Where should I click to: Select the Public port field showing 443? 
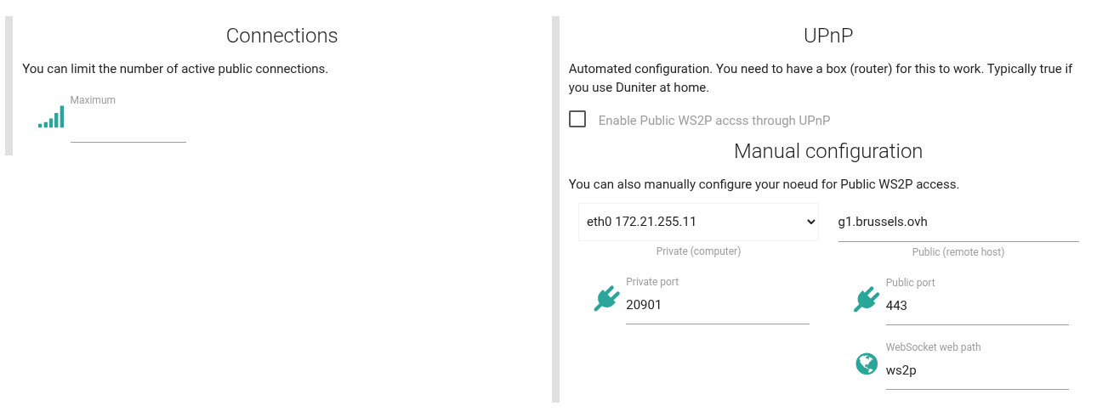coord(976,306)
